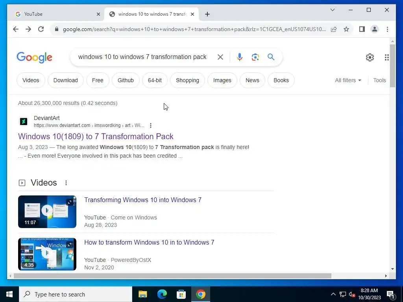Switch to Images results
Image resolution: width=403 pixels, height=302 pixels.
(222, 80)
